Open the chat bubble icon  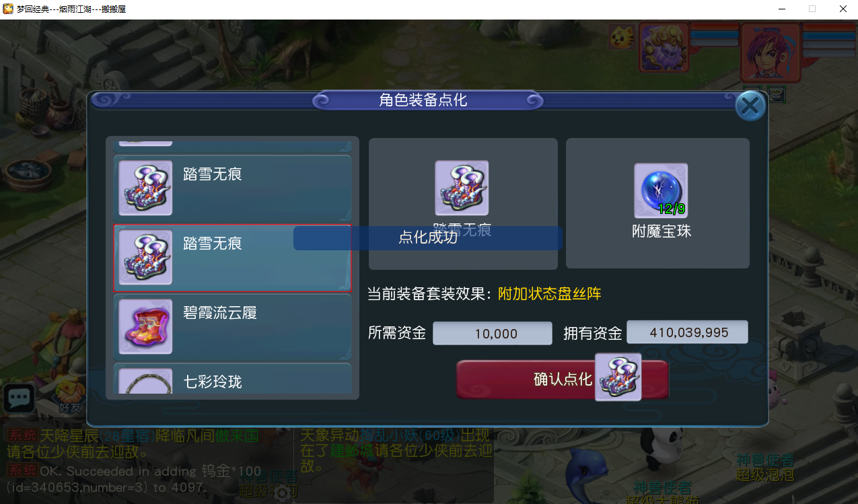click(19, 398)
